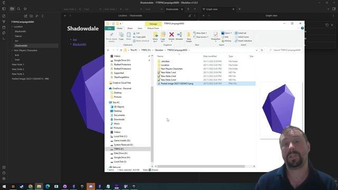
Task: Click Downloads in Explorer navigation pane
Action: coord(119,119)
